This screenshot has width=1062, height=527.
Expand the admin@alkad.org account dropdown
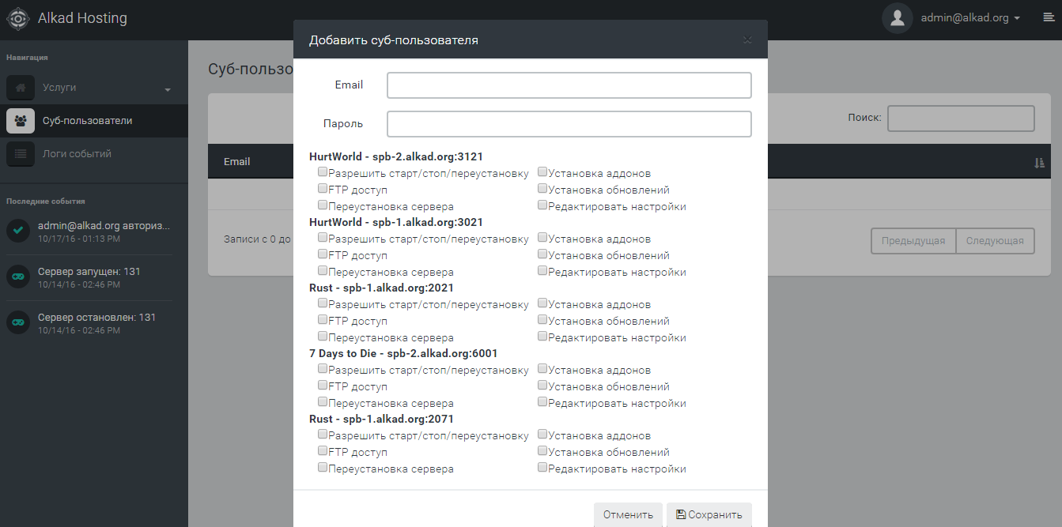(970, 17)
